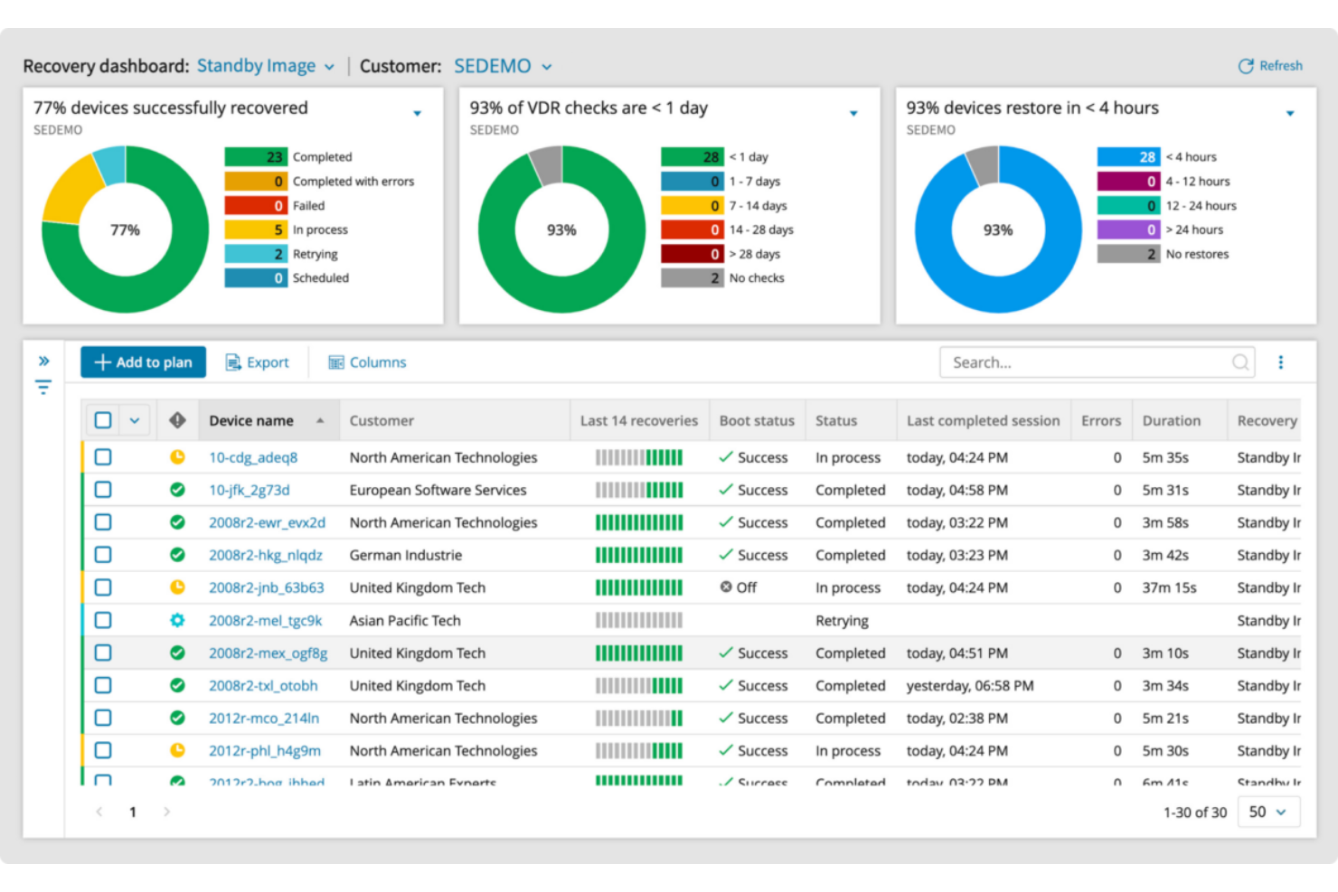Expand the devices recovered chart options arrow

click(418, 113)
